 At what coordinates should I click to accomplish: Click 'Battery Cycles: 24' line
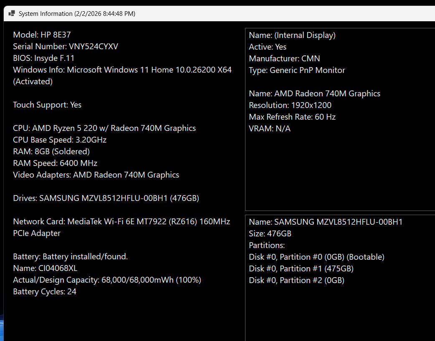(45, 291)
